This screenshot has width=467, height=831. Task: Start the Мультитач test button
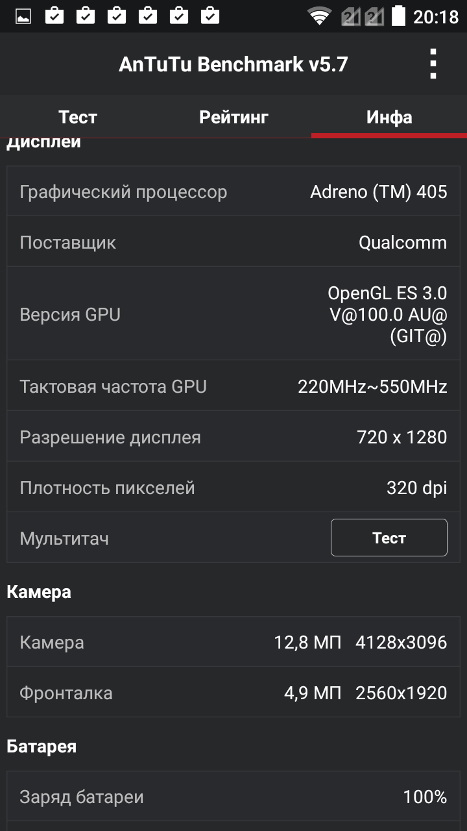[x=389, y=538]
